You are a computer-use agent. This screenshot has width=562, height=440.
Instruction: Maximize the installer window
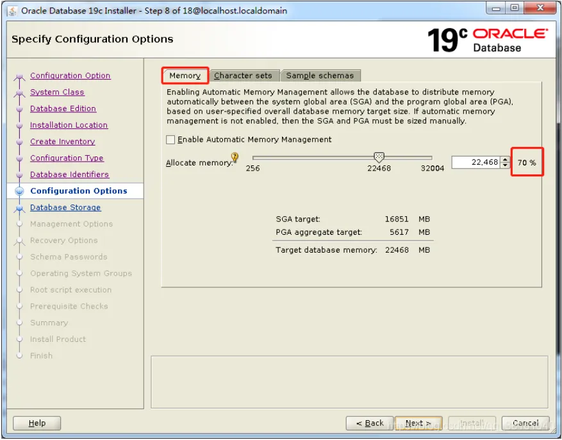coord(515,8)
